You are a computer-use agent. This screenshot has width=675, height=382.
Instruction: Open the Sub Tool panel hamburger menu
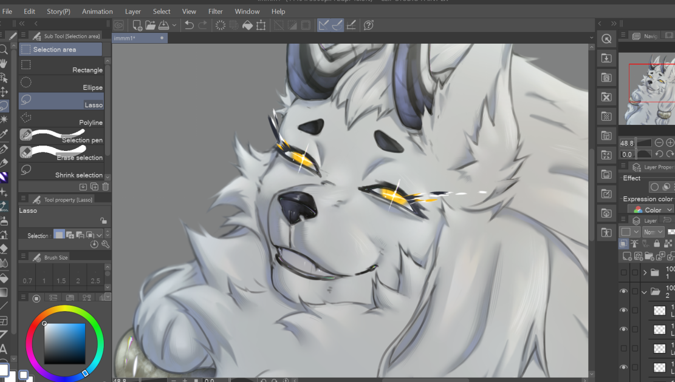tap(23, 35)
